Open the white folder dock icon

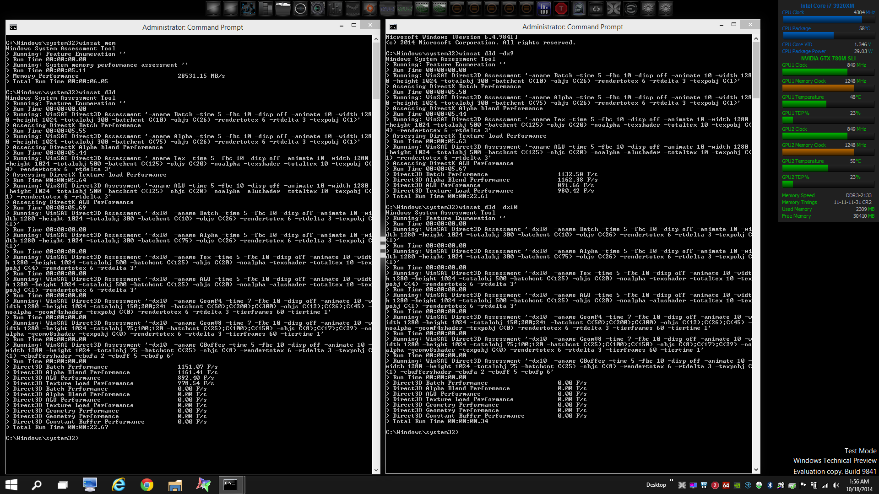[x=283, y=9]
